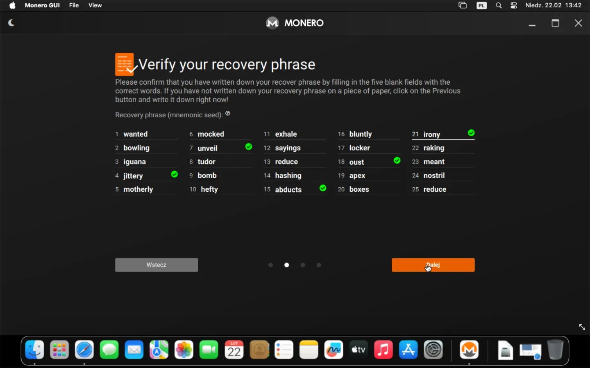The width and height of the screenshot is (590, 368).
Task: Click the green check next to irony
Action: coord(472,133)
